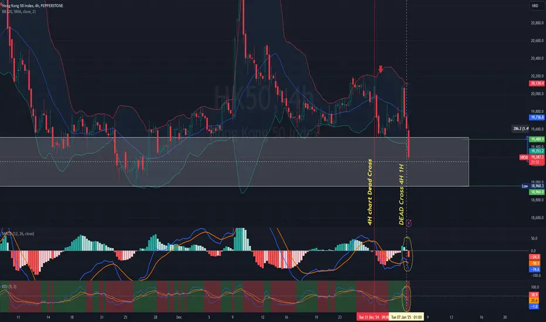Click the 18,600.0 price axis tick

pyautogui.click(x=537, y=218)
